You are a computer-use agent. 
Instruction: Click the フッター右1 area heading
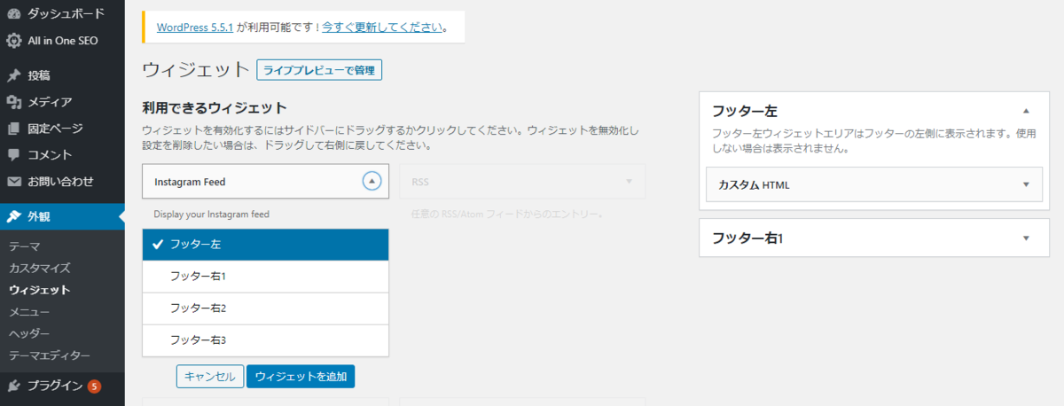point(748,238)
